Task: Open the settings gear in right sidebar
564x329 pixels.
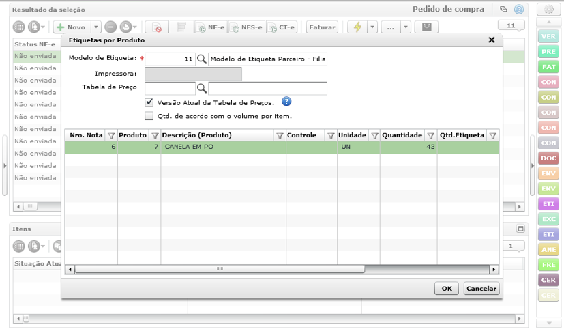Action: tap(548, 10)
